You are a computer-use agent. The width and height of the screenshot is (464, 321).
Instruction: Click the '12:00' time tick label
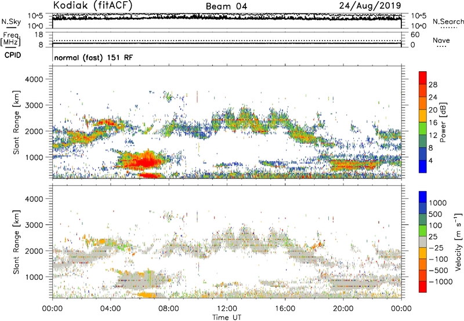(x=227, y=309)
